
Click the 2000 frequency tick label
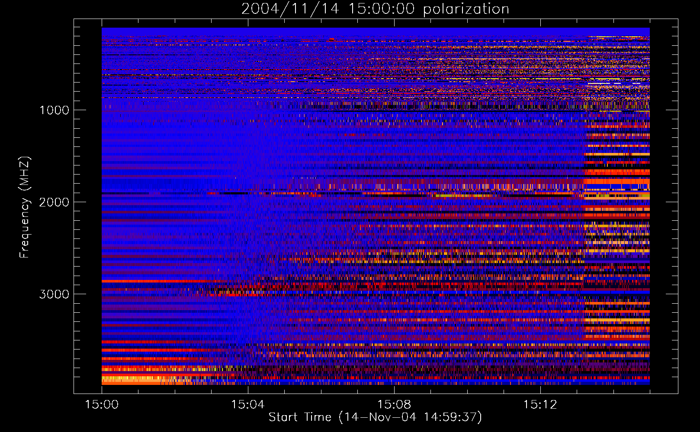tap(54, 202)
